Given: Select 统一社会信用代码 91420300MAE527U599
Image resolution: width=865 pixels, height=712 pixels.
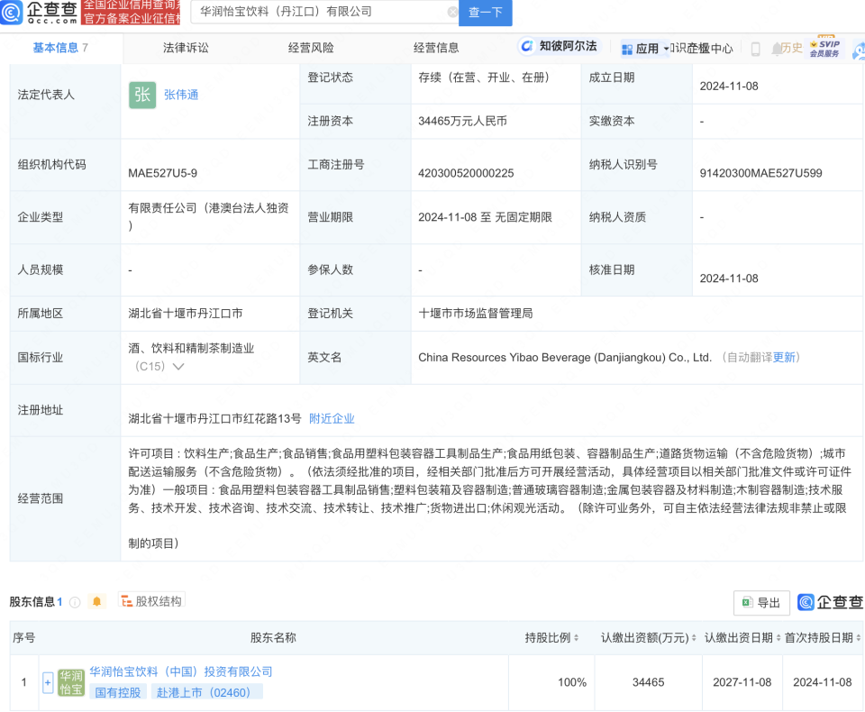Looking at the screenshot, I should coord(760,173).
